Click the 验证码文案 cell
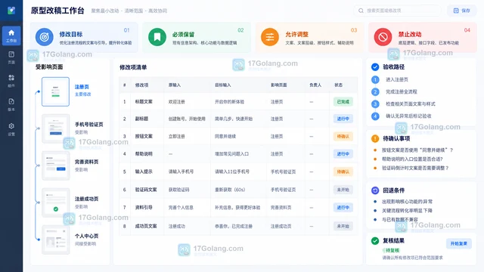This screenshot has width=484, height=272. 146,190
